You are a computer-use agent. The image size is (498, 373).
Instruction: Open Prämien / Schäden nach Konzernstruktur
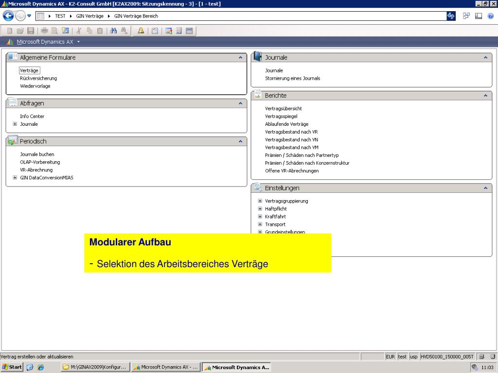coord(307,163)
